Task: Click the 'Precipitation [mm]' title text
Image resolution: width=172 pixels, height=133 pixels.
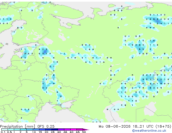Action: (17, 126)
